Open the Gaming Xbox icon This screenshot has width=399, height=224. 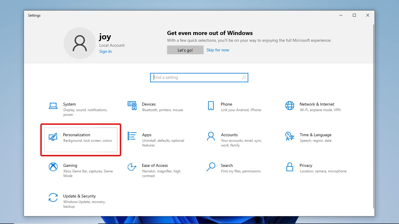coord(53,167)
